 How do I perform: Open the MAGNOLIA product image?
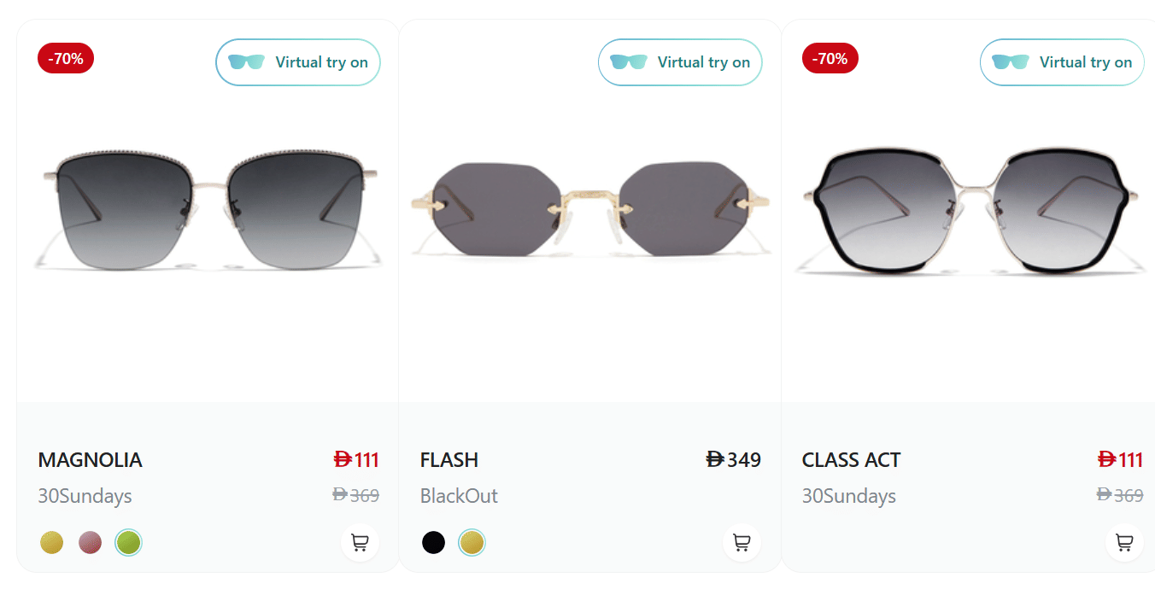(x=208, y=209)
